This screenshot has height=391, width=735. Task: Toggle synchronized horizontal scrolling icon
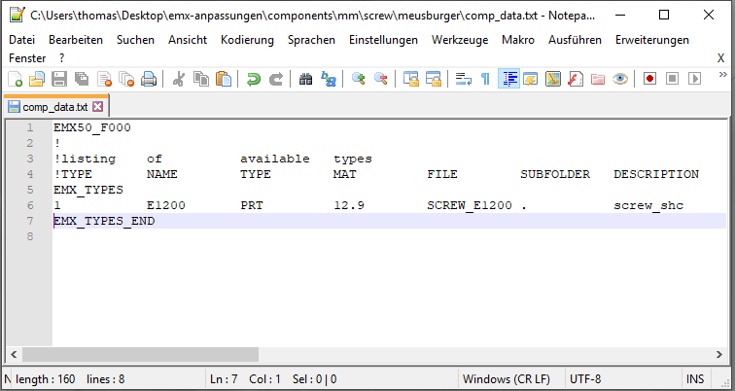click(434, 79)
